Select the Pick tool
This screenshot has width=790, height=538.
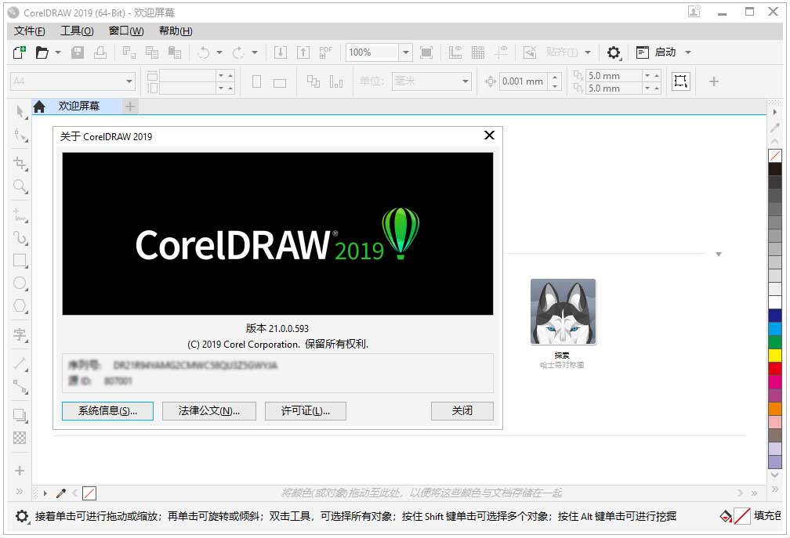click(20, 112)
